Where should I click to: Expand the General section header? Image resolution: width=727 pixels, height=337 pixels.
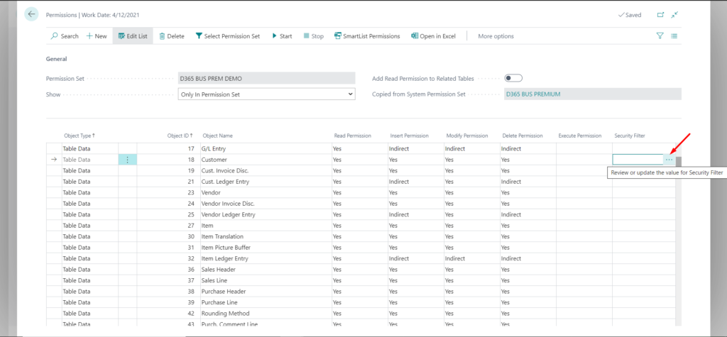[x=57, y=59]
